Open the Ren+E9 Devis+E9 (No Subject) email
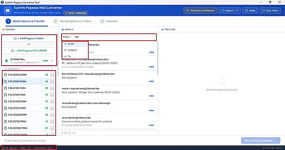The width and height of the screenshot is (285, 150). tap(108, 77)
